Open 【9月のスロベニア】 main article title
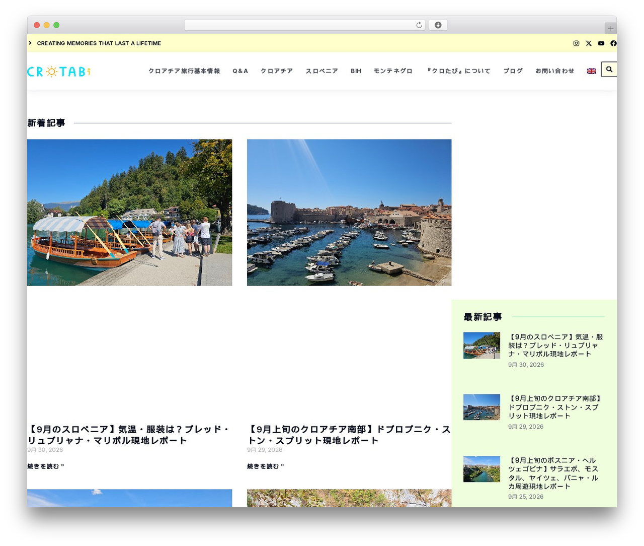The height and width of the screenshot is (546, 644). (129, 435)
